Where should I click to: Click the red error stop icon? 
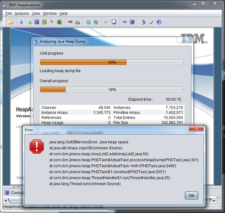coord(37,146)
